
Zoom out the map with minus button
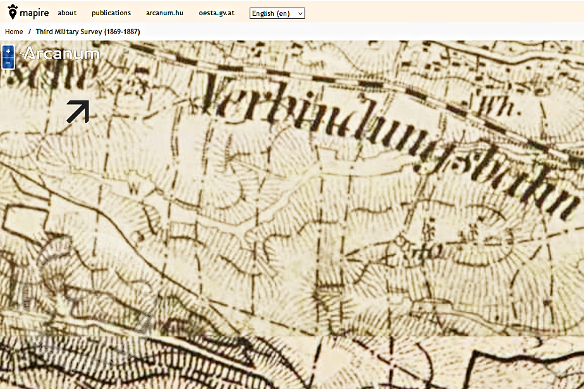tap(8, 63)
